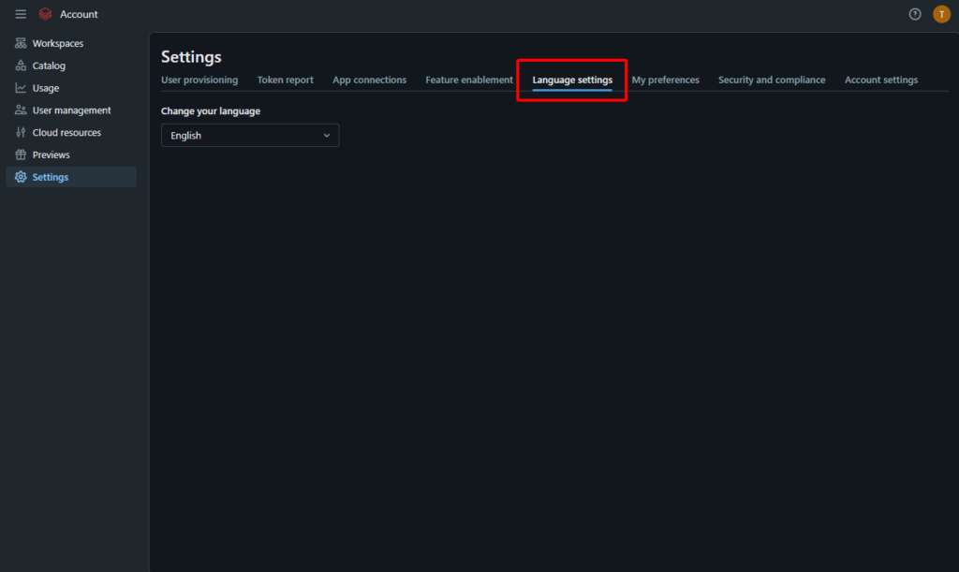Click the Settings gear icon

[x=21, y=177]
